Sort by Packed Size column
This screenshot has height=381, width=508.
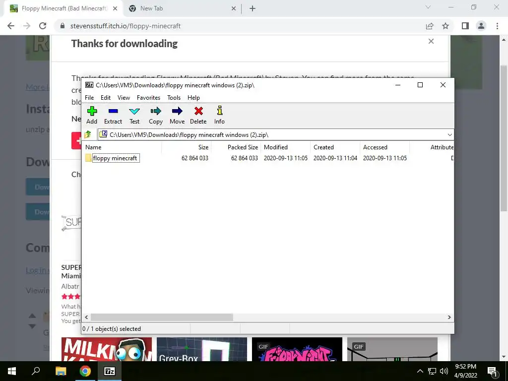tap(236, 147)
